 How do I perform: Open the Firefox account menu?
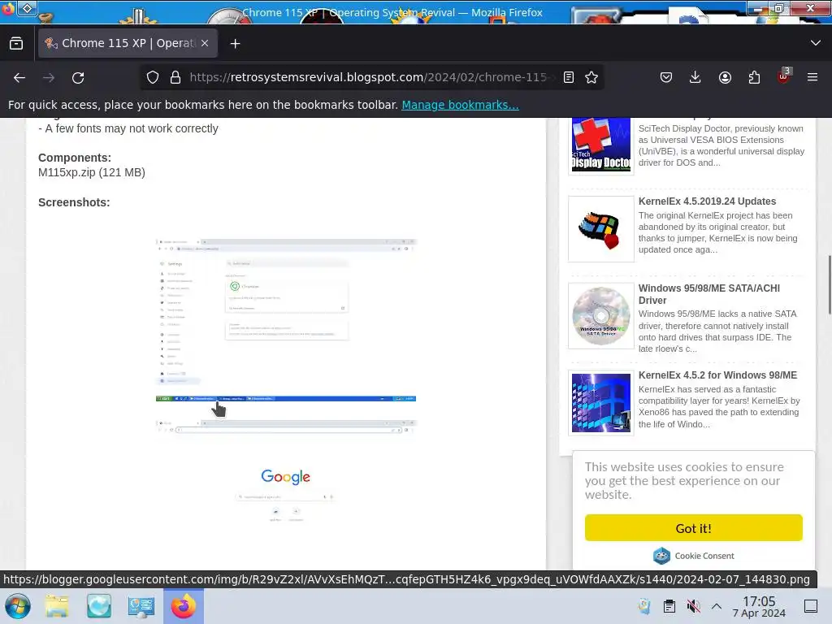tap(725, 77)
